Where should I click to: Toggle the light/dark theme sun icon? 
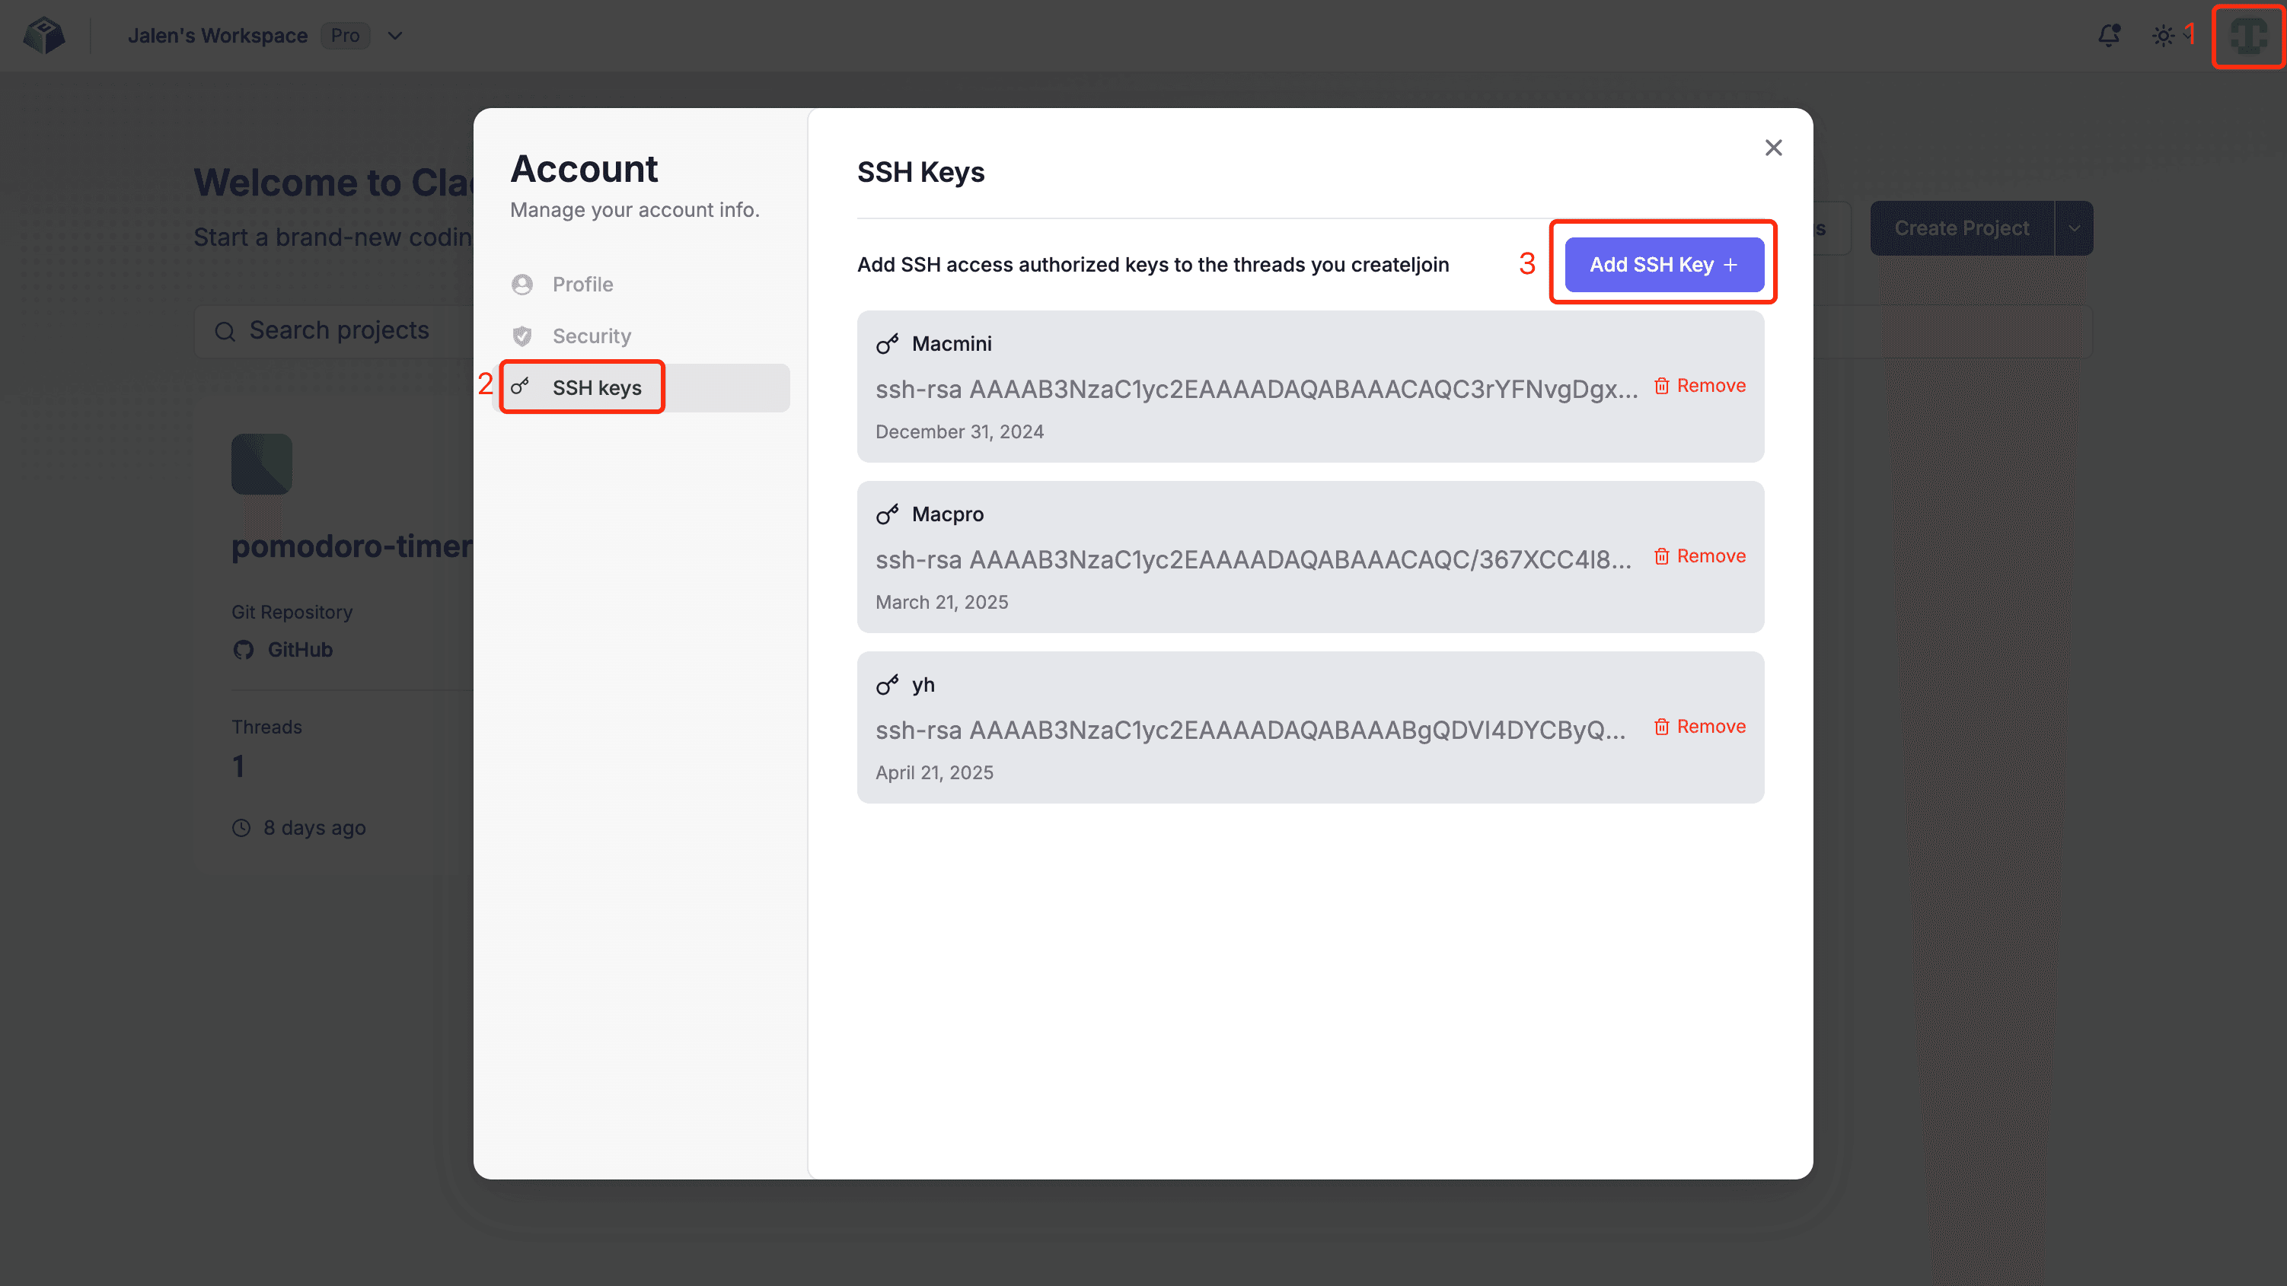(2164, 36)
